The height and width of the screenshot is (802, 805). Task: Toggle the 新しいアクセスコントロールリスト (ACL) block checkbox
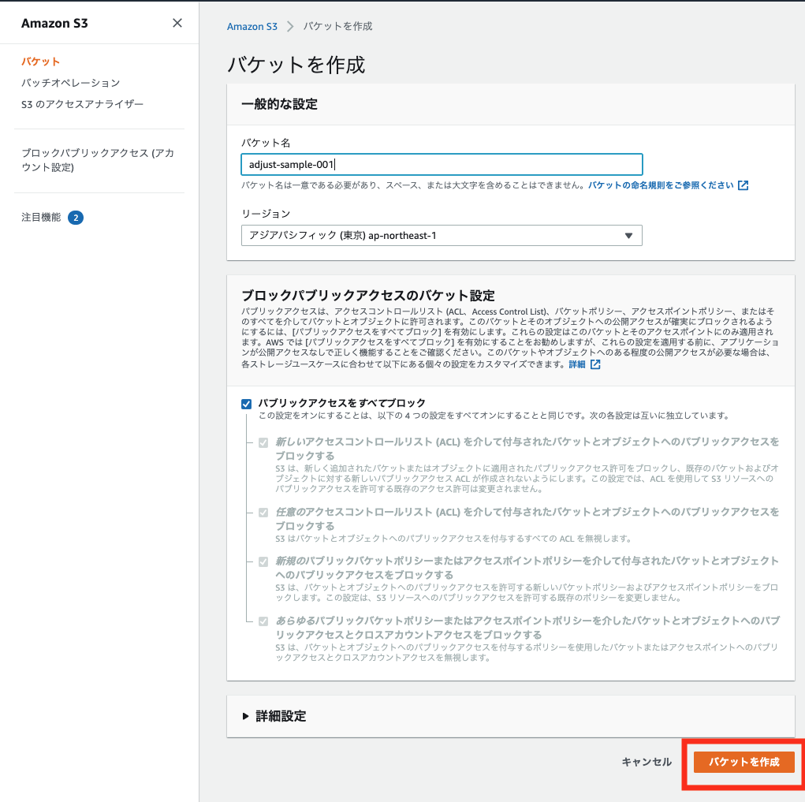click(x=263, y=442)
